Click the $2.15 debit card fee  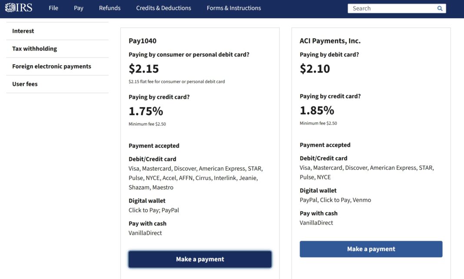[x=143, y=69]
